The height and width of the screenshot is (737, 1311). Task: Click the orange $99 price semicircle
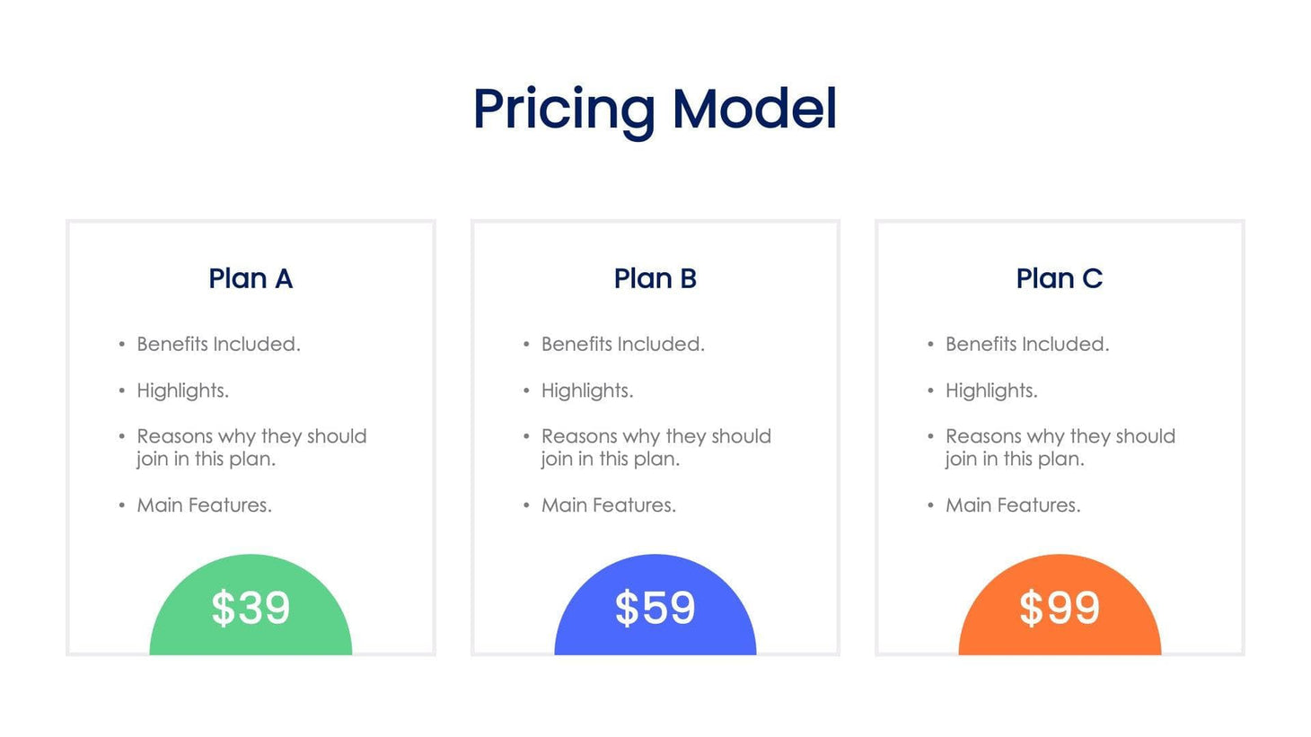pos(1059,608)
